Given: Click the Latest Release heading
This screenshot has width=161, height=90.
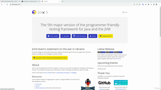Looking at the screenshot, I should point(106,49).
